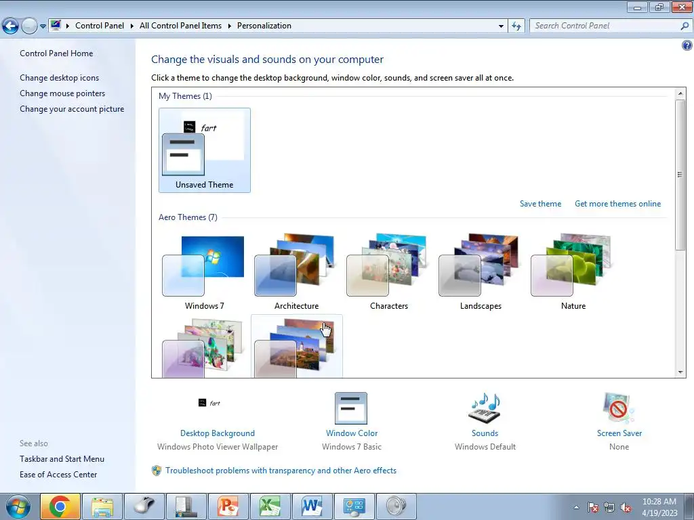Viewport: 694px width, 520px height.
Task: Click the Desktop Background link text
Action: pyautogui.click(x=218, y=433)
